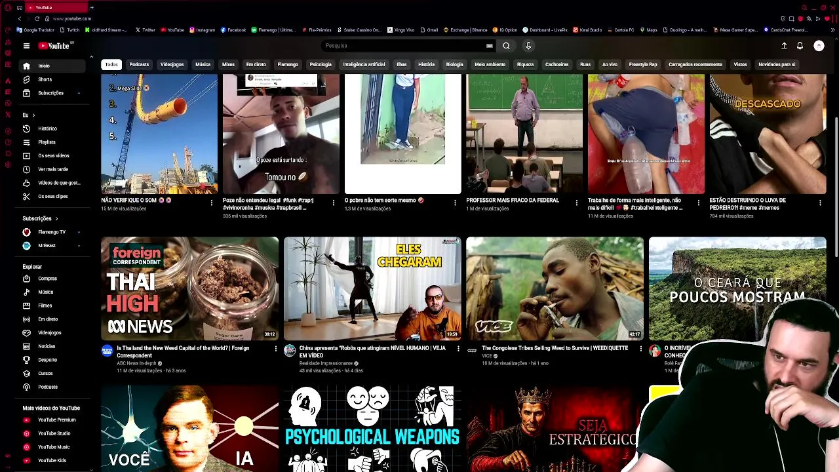Expand the Subscrições section header
Image resolution: width=839 pixels, height=472 pixels.
41,218
